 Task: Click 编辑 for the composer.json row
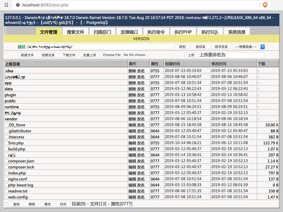(x=132, y=161)
